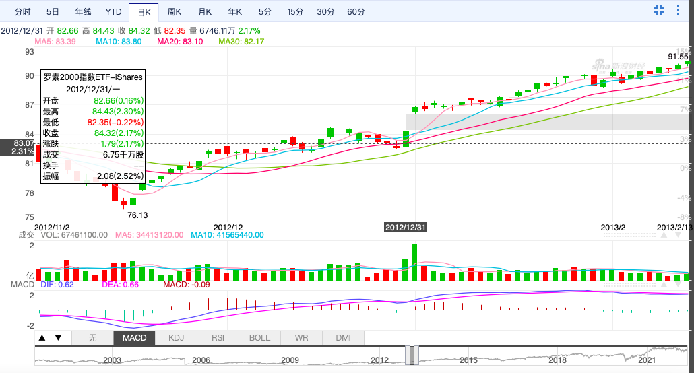
Task: Click the VOL: 67461100.00 label
Action: [74, 235]
